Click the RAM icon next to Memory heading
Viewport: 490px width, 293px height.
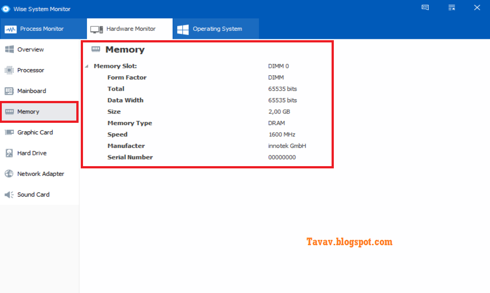pos(96,50)
